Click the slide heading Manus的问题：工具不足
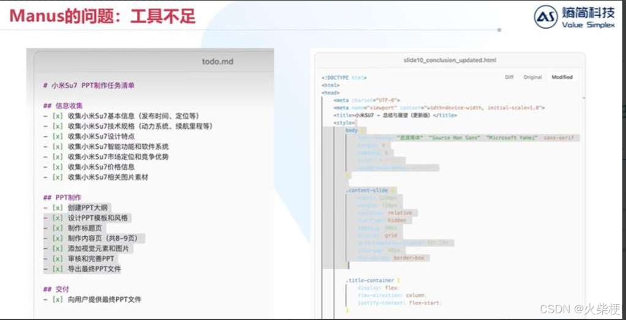 pyautogui.click(x=103, y=17)
